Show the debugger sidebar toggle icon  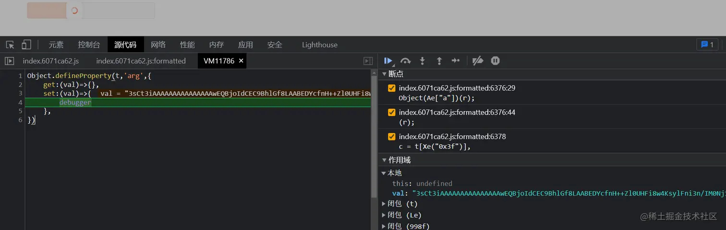368,61
